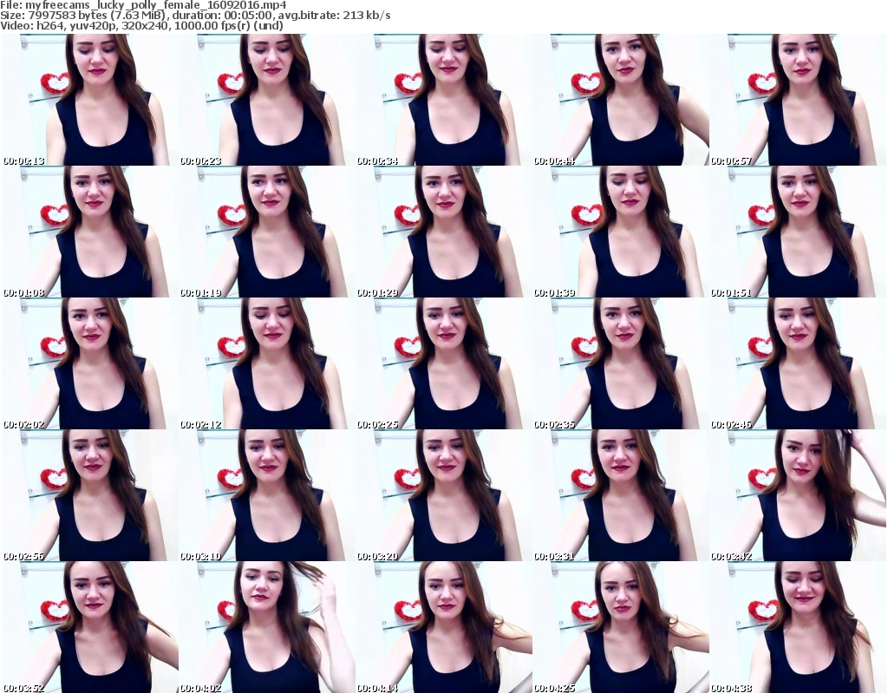Select the thumbnail stamped 00:00:57
The height and width of the screenshot is (693, 888).
point(798,100)
